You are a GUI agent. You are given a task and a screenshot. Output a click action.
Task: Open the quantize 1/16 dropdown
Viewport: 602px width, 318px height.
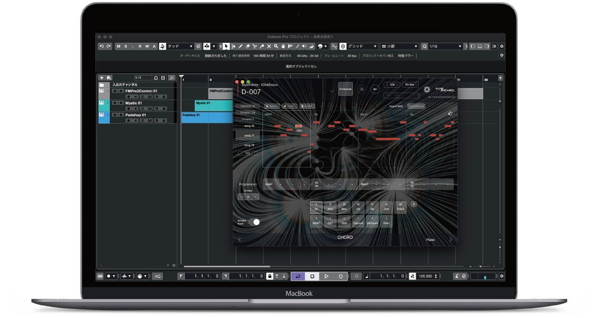coord(446,47)
